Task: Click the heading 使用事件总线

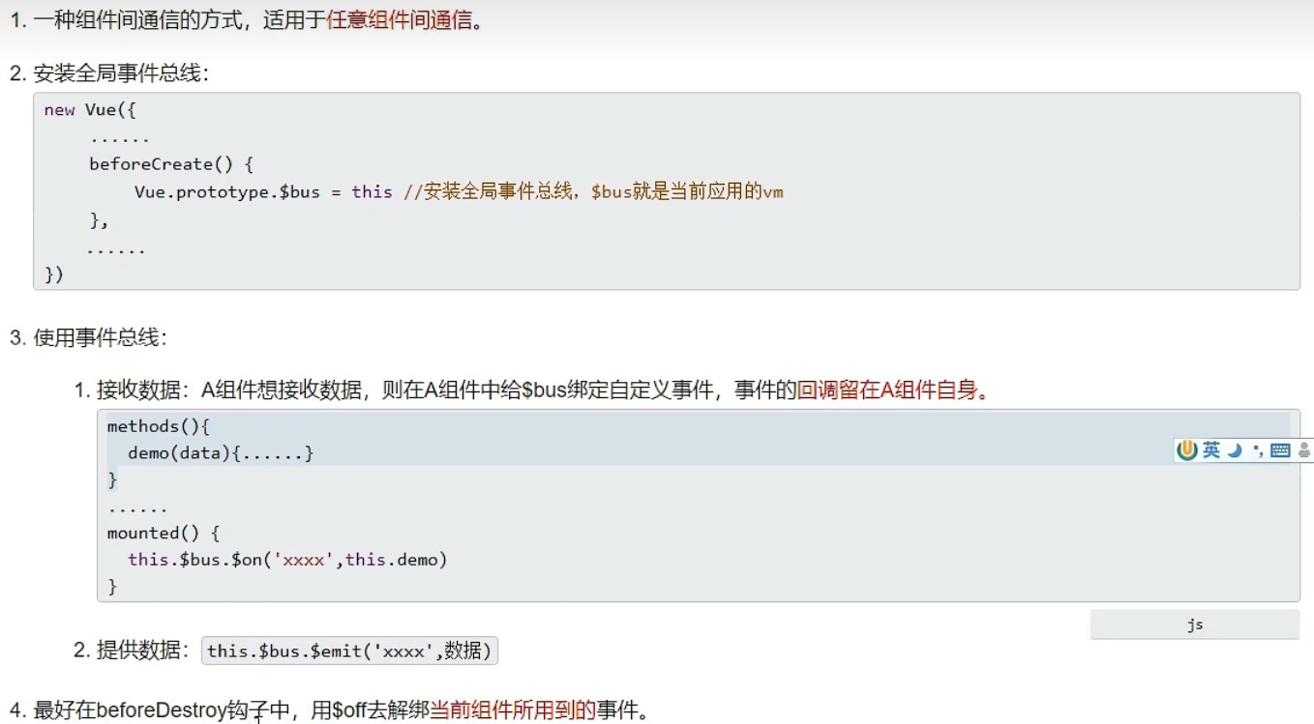Action: 100,338
